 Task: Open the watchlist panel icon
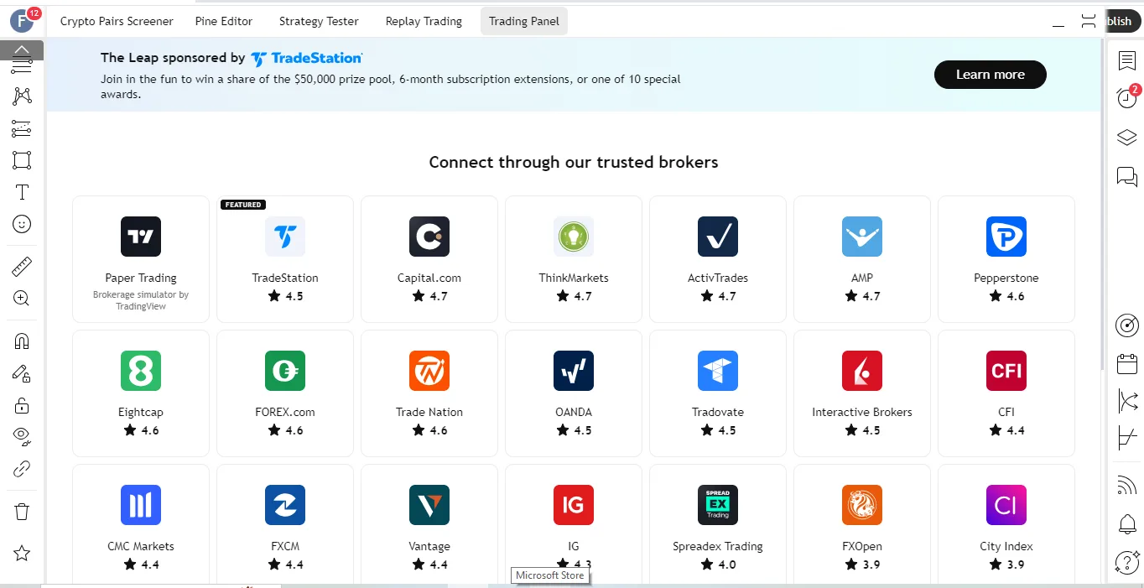[1127, 60]
